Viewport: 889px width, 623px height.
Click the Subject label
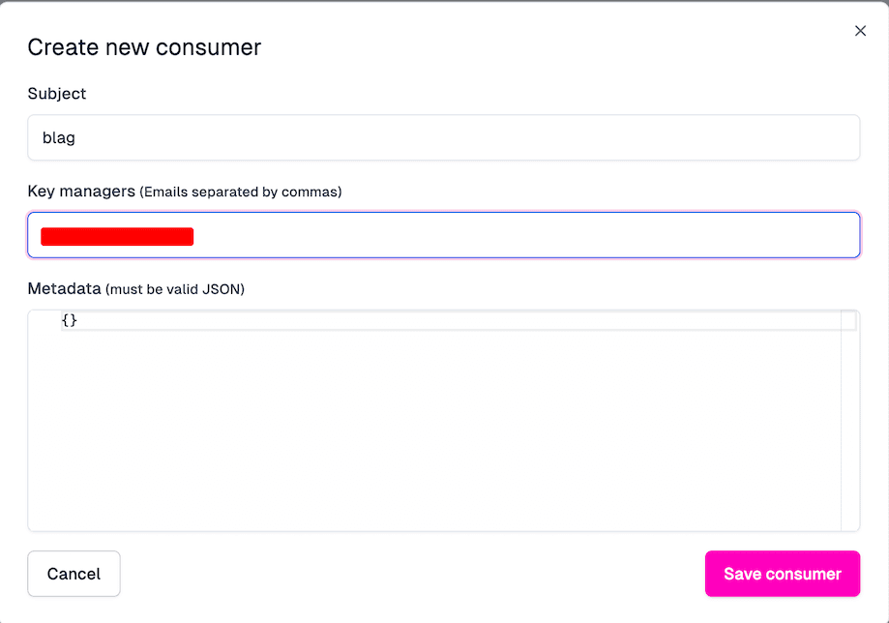(57, 94)
